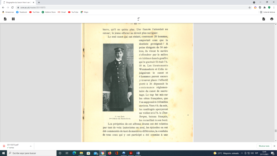Open the CORE document outline icon
Image resolution: width=277 pixels, height=156 pixels.
[5, 19]
